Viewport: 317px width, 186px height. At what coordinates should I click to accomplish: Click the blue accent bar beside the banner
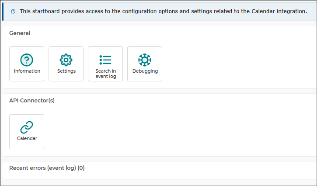(x=3, y=11)
